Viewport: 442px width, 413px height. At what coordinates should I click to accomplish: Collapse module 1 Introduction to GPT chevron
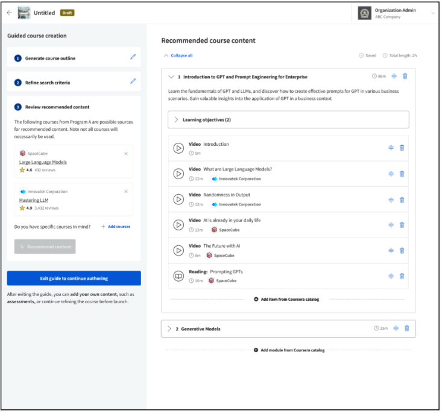click(171, 77)
